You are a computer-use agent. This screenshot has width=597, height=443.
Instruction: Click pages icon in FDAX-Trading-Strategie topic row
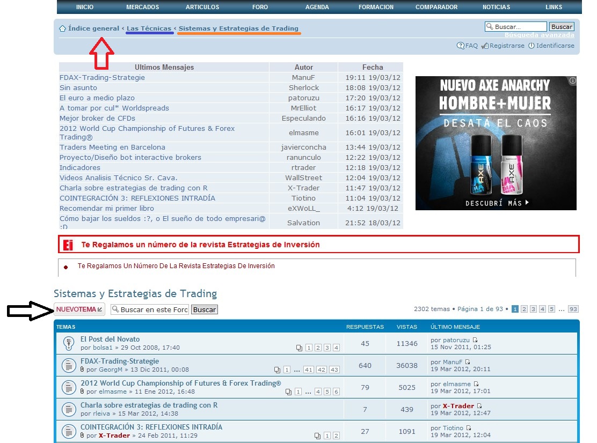[x=277, y=370]
